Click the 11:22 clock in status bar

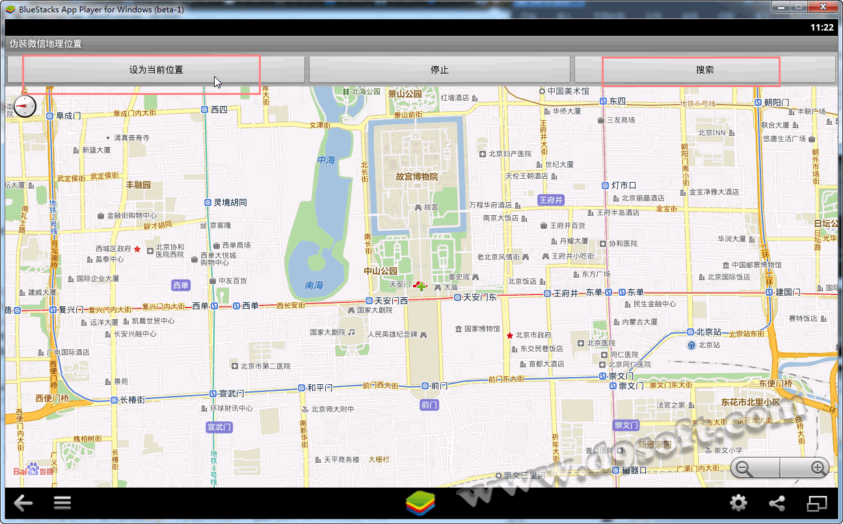coord(822,27)
